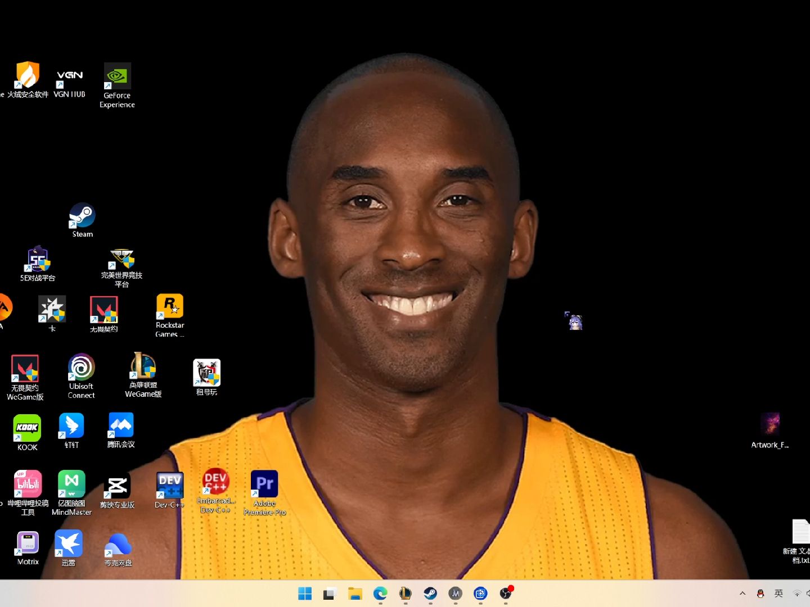Image resolution: width=810 pixels, height=607 pixels.
Task: Switch the input method indicator 英
Action: (778, 594)
